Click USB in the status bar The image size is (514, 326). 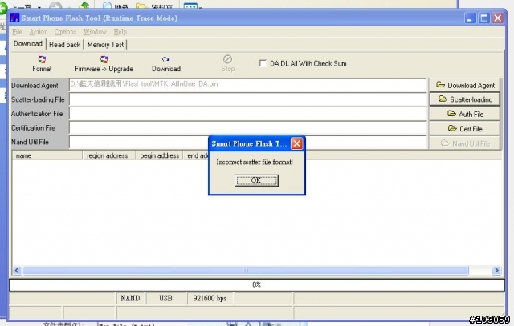(165, 298)
